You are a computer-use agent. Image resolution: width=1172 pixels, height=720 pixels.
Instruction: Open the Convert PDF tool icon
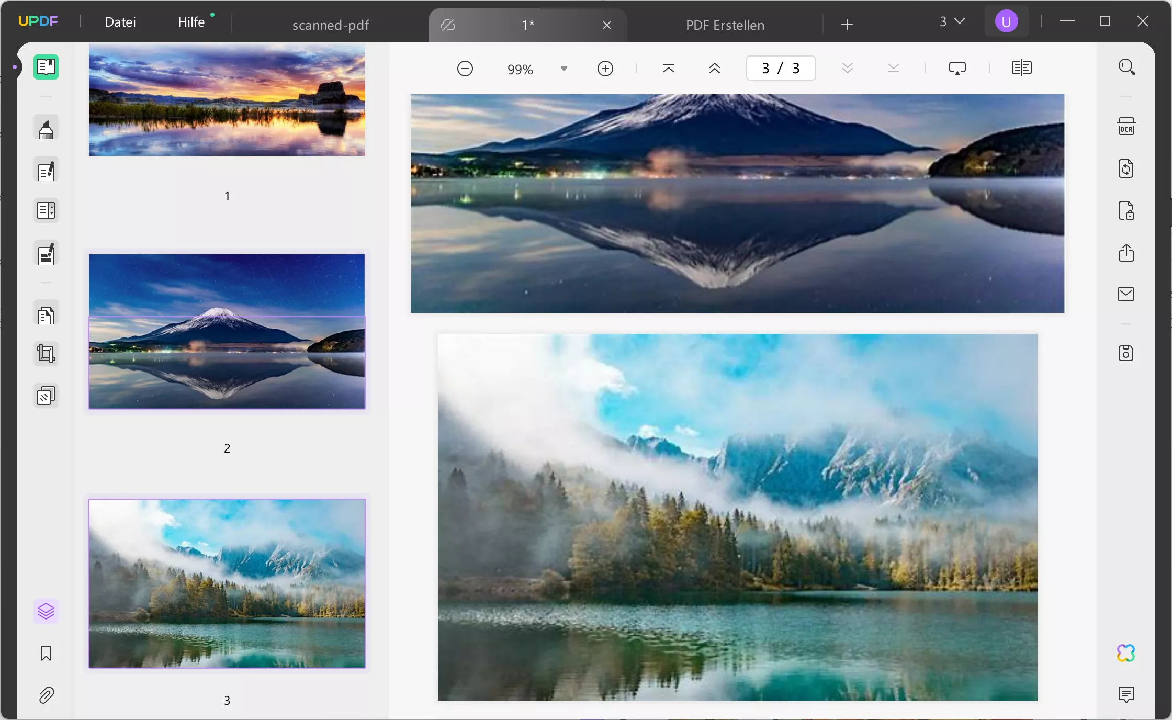click(1126, 169)
